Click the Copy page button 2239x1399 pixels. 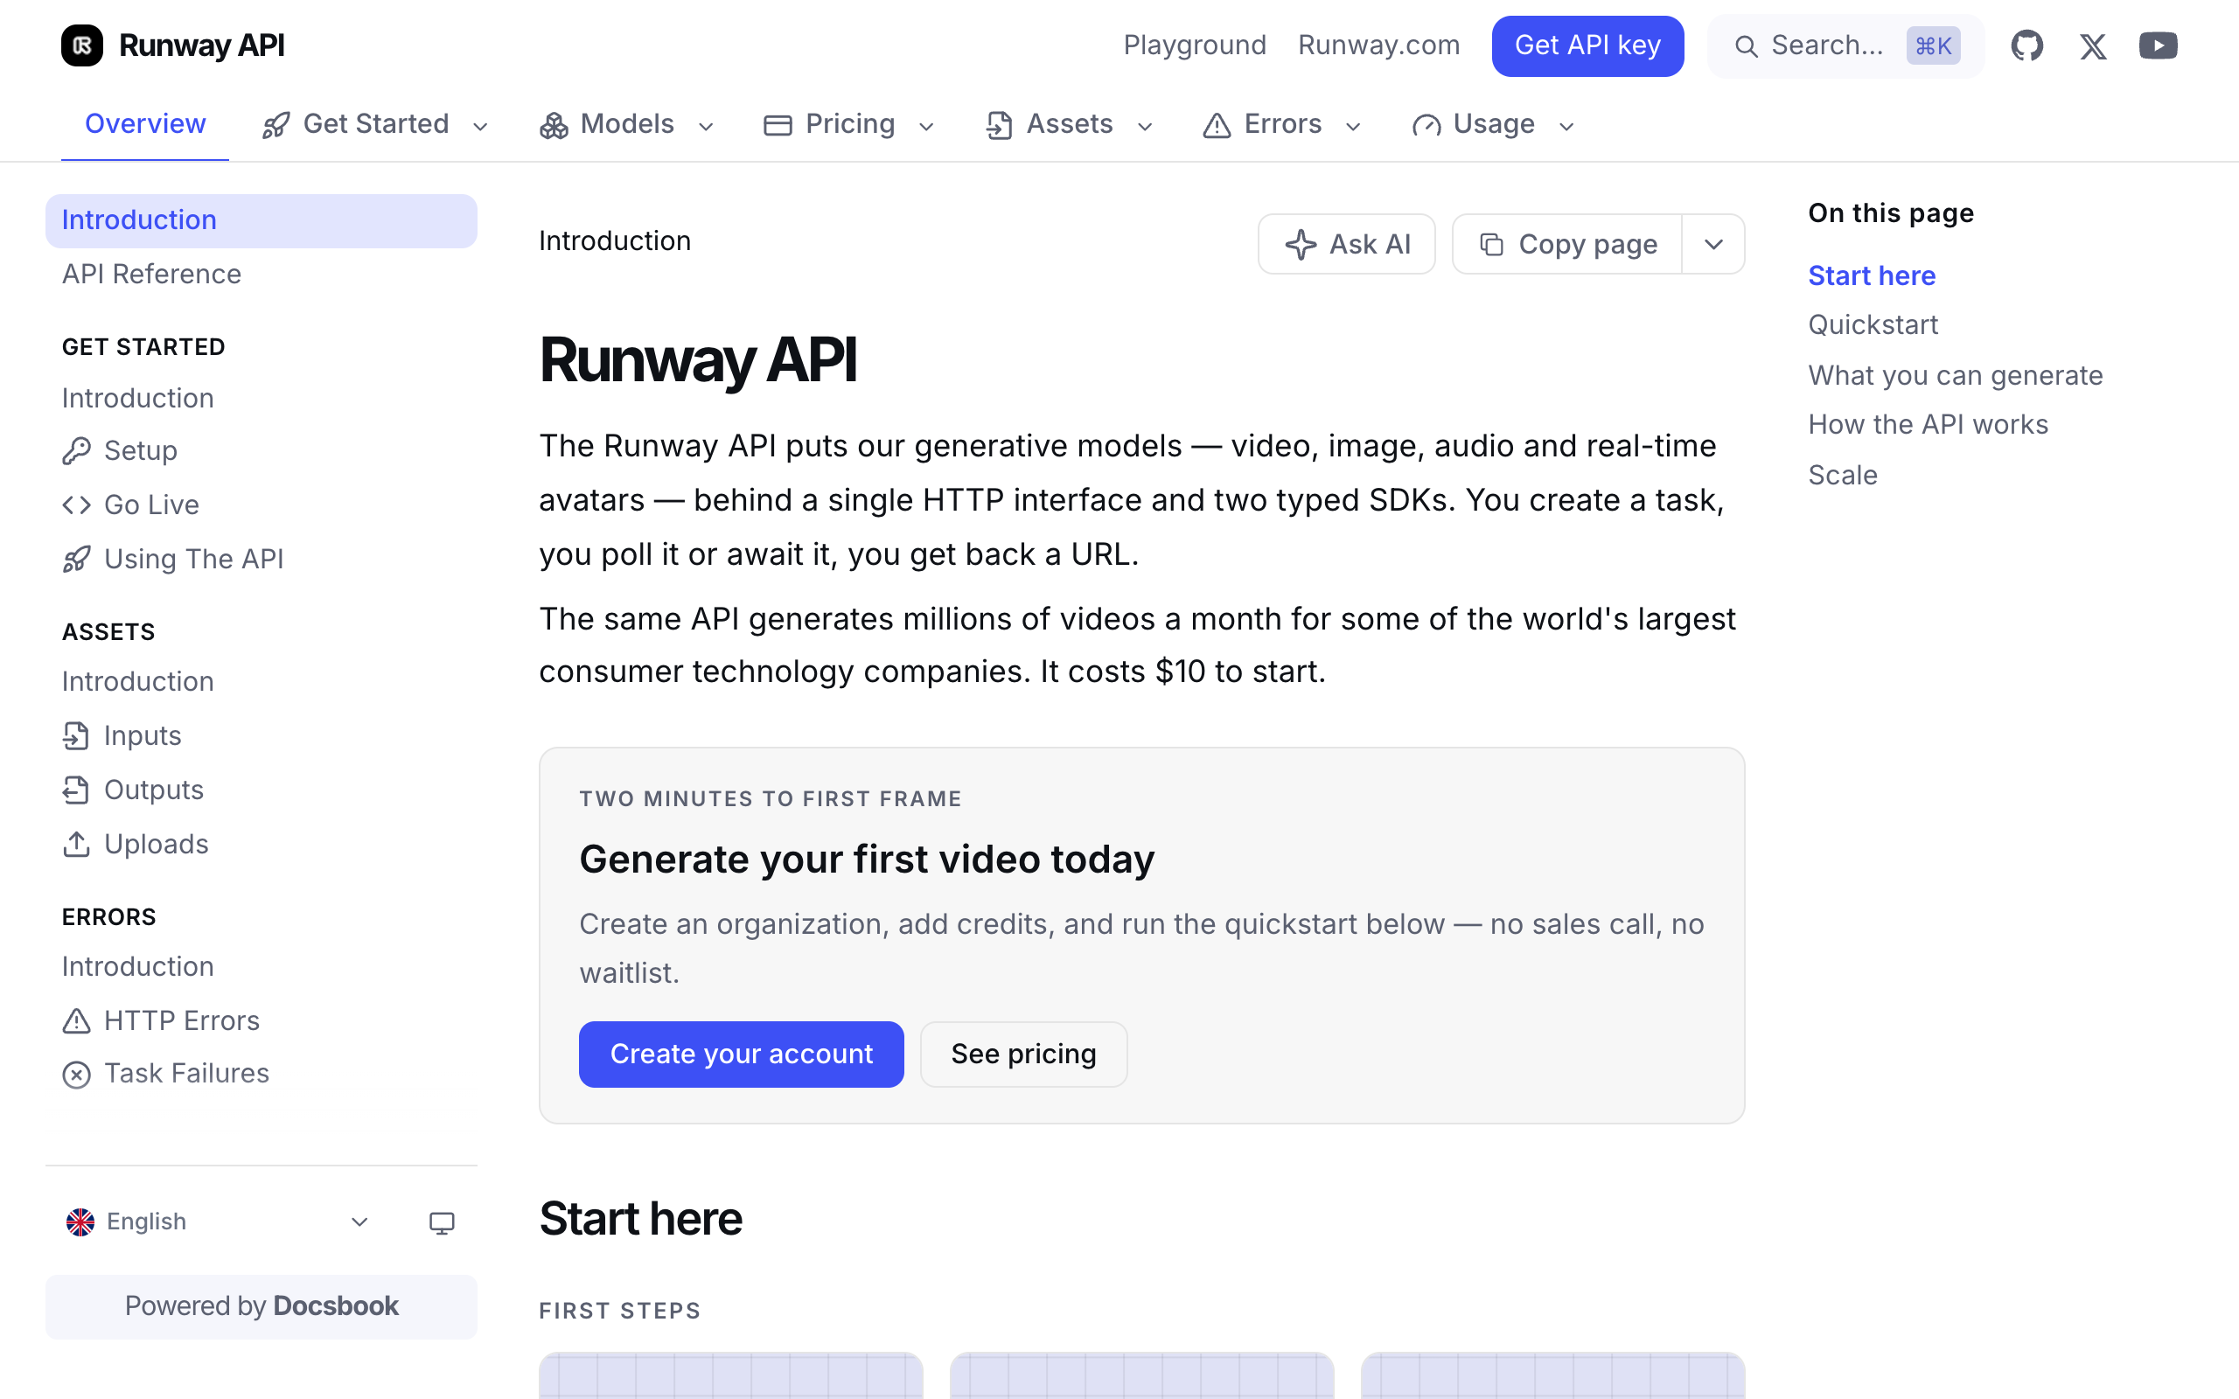coord(1567,244)
